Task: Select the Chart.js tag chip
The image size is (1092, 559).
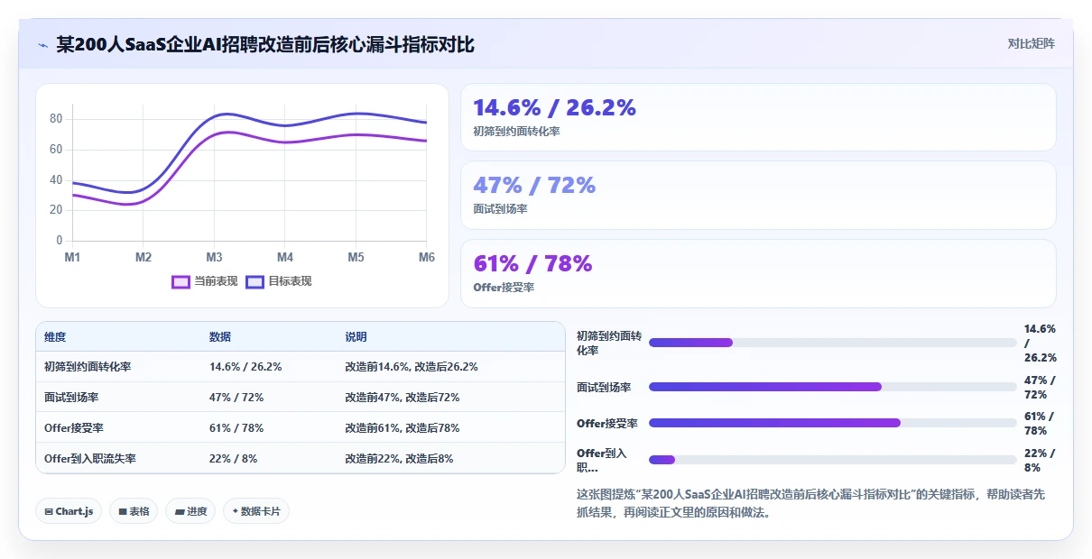Action: pos(69,511)
